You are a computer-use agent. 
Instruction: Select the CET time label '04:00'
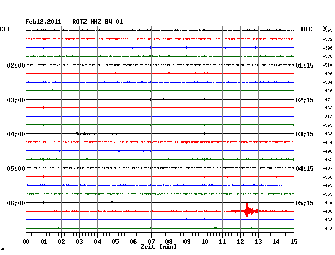(16, 134)
